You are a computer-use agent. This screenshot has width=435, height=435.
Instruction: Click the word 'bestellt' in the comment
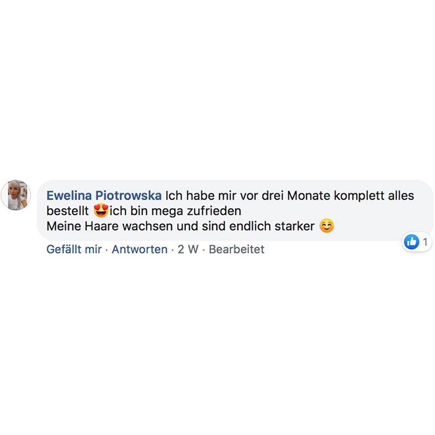coord(67,211)
